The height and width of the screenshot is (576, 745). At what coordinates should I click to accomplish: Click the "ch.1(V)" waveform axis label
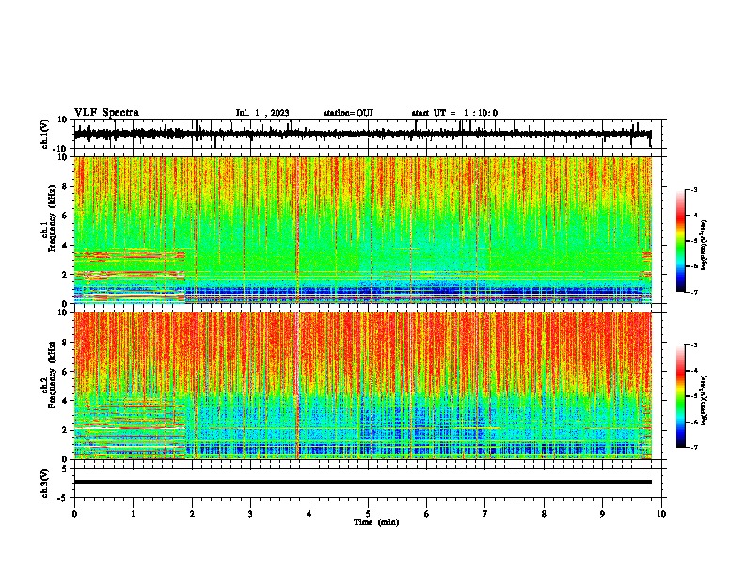click(x=45, y=134)
